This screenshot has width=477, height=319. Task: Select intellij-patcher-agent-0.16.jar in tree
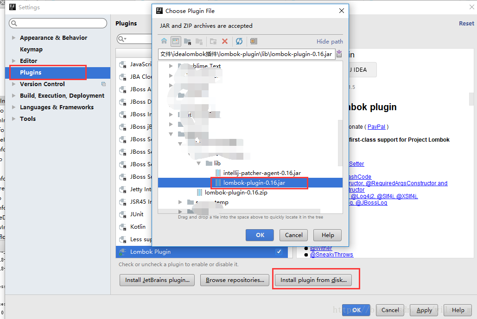pos(262,173)
